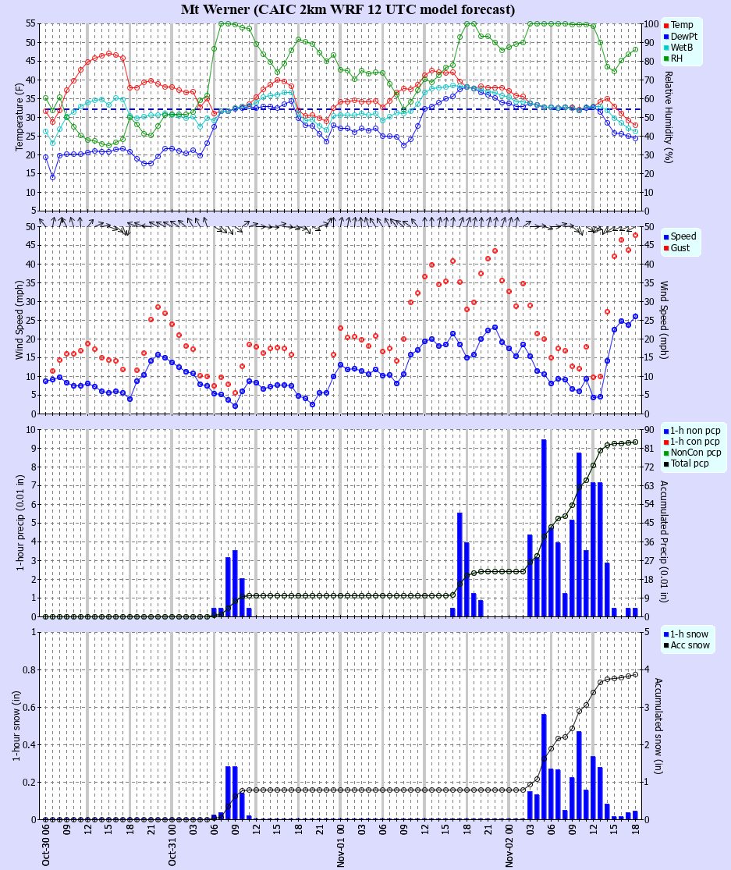Image resolution: width=731 pixels, height=870 pixels.
Task: Click the first dew point data point
Action: (x=45, y=157)
